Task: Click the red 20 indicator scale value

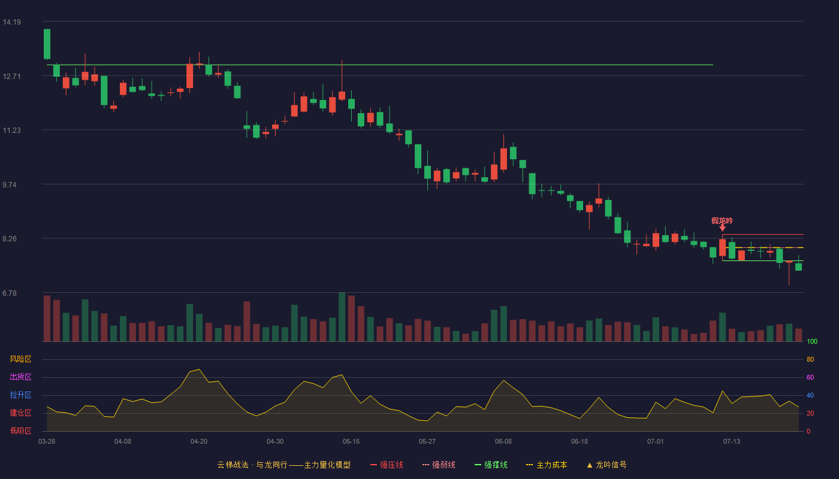Action: click(x=810, y=413)
